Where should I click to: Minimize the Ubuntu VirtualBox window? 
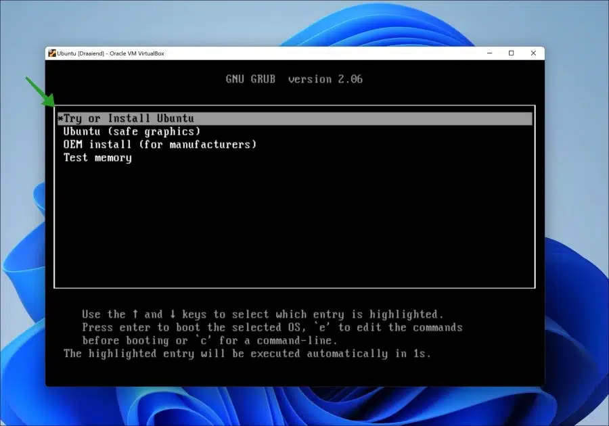[490, 53]
